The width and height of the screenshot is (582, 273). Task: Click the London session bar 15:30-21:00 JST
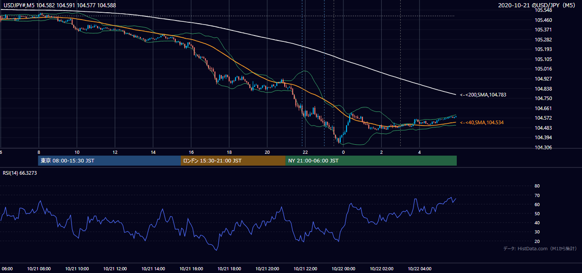point(233,161)
